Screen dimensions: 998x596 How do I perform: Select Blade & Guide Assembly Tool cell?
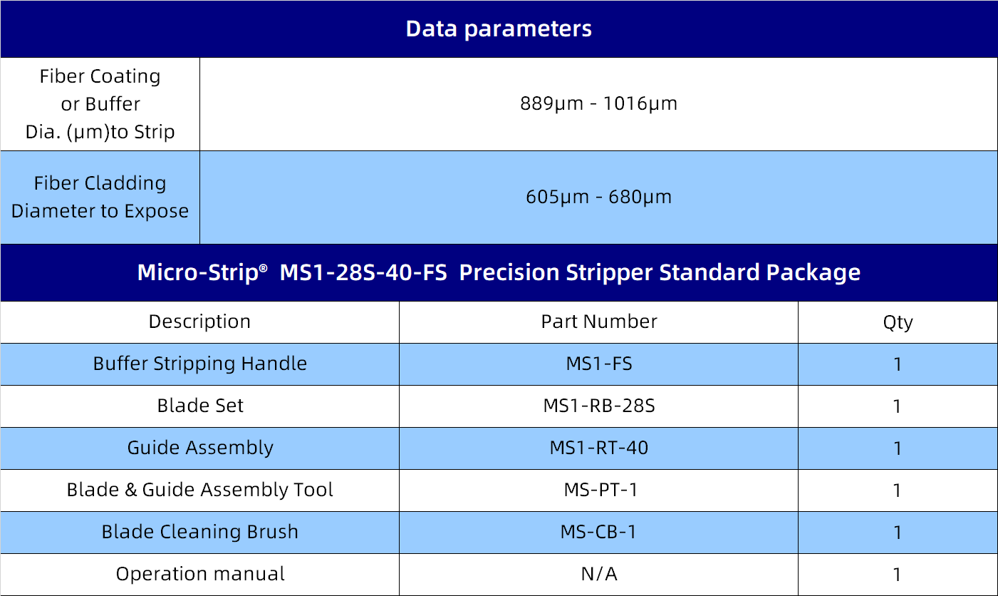pyautogui.click(x=199, y=490)
